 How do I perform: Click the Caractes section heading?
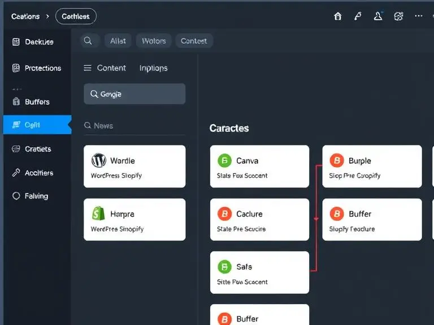tap(229, 128)
